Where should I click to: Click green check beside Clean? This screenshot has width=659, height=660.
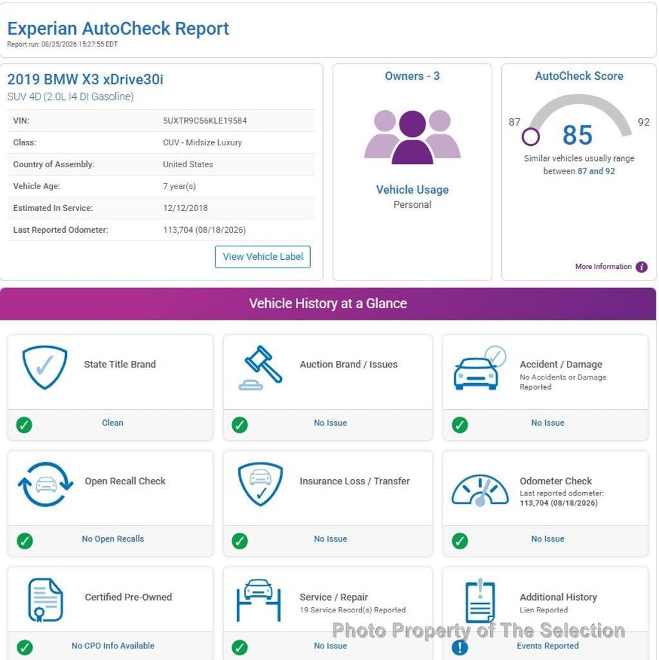[x=24, y=425]
